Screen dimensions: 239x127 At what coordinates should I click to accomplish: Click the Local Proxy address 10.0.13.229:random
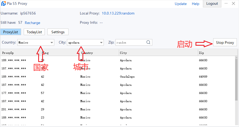[x=118, y=13]
